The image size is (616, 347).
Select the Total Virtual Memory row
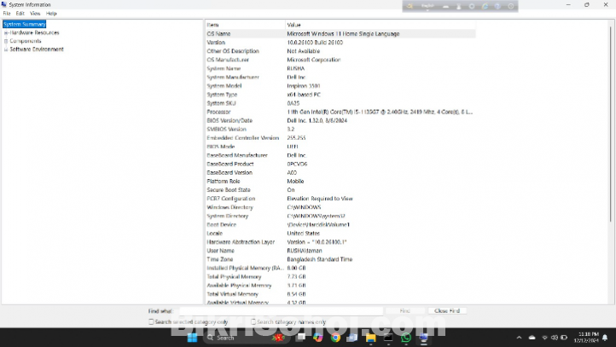click(x=340, y=294)
